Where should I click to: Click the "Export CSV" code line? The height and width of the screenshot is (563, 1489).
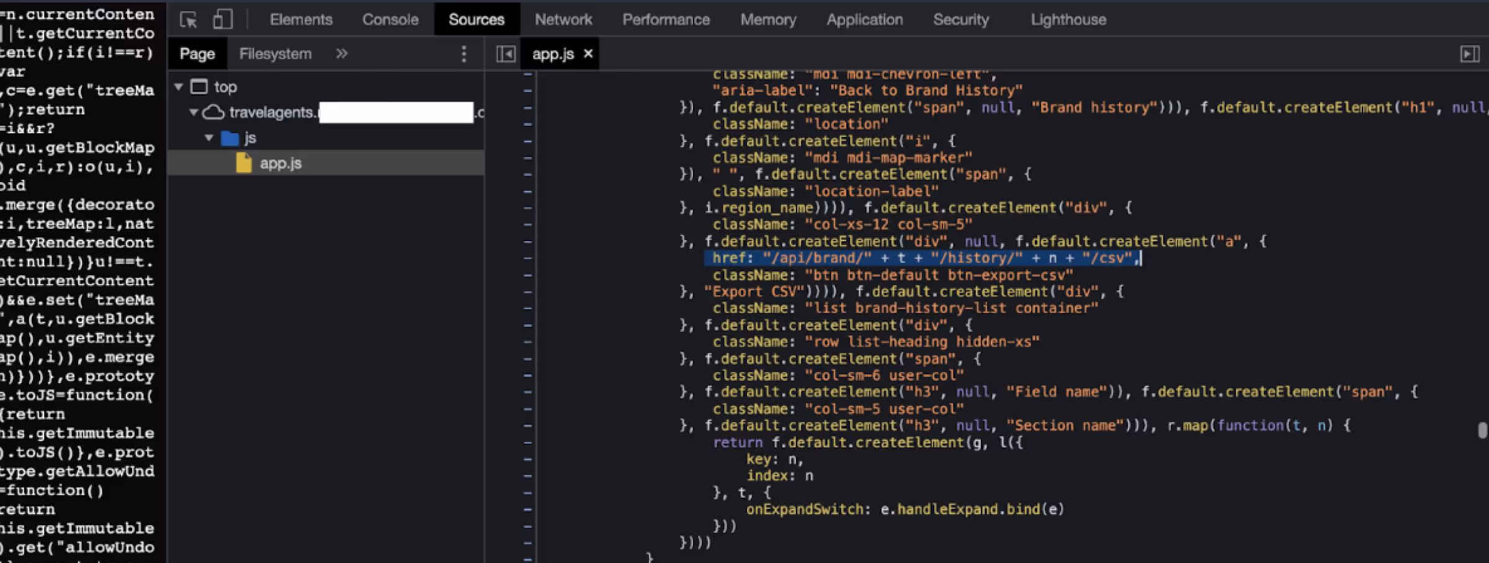point(902,291)
